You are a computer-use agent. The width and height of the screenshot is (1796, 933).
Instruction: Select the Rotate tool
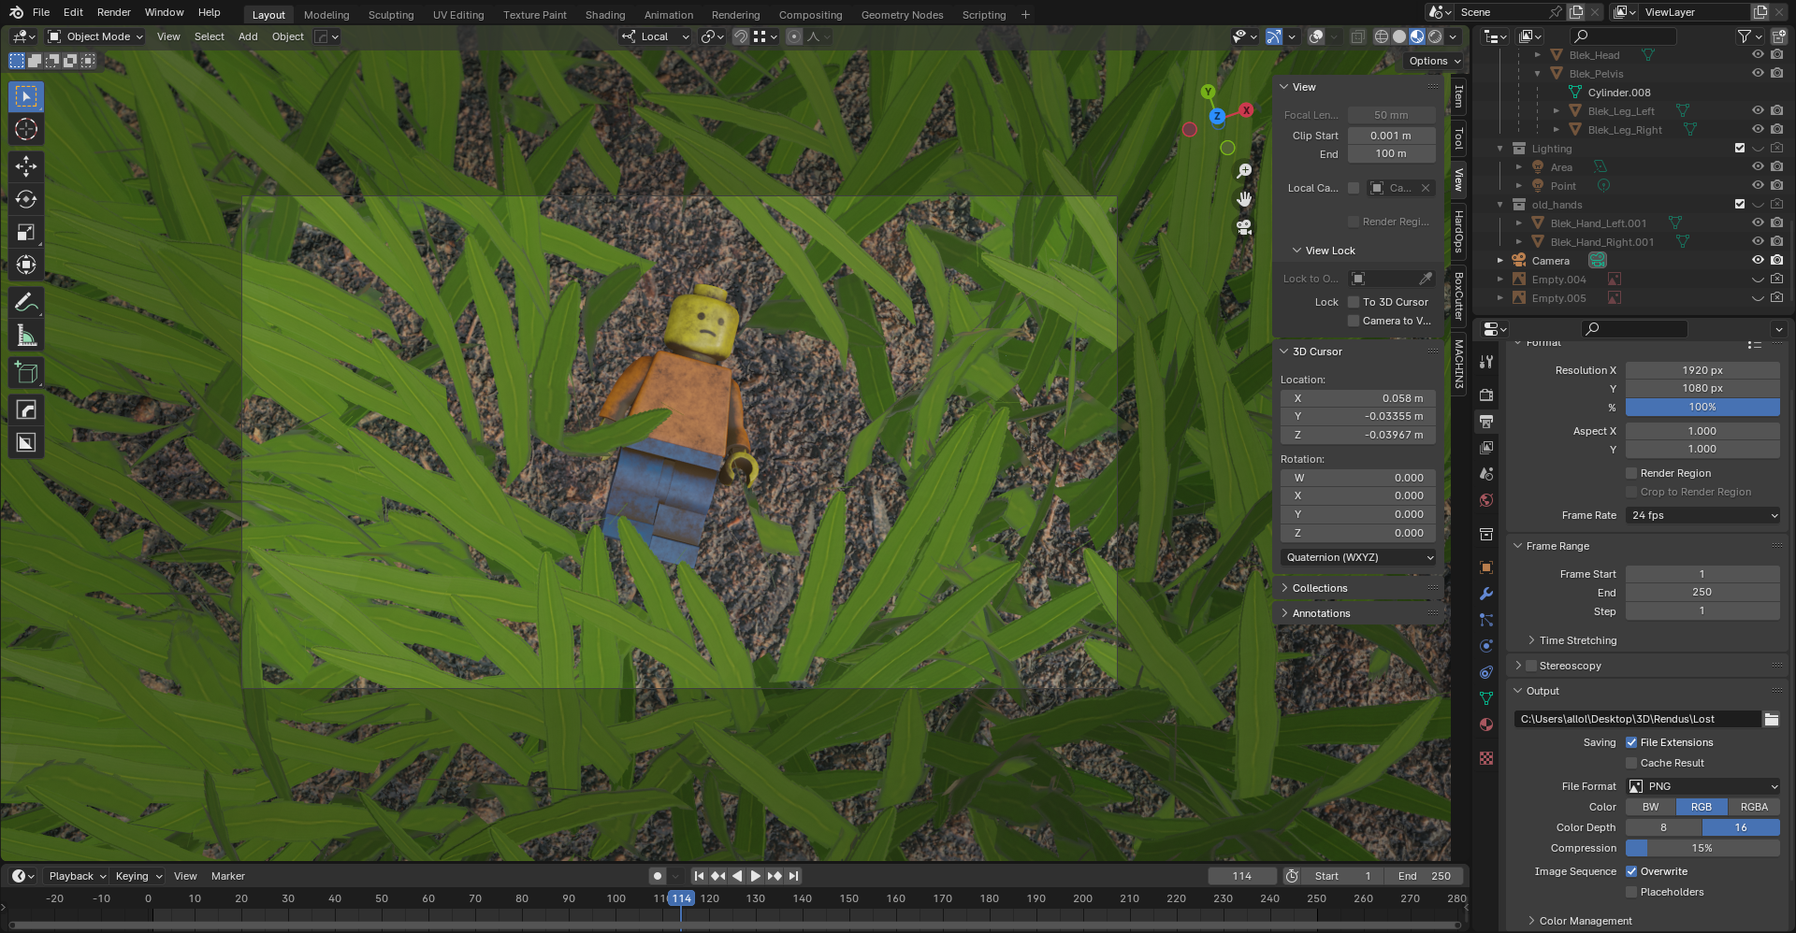tap(26, 199)
